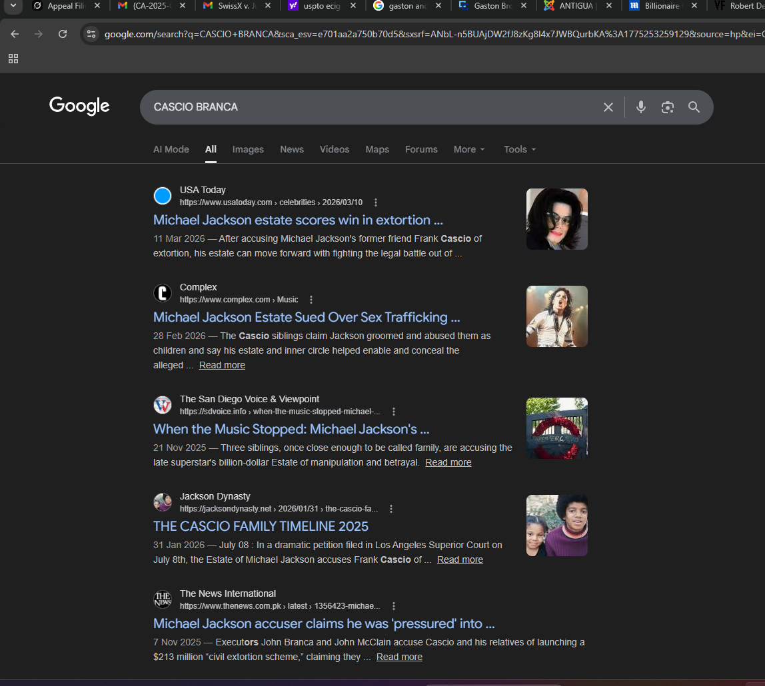
Task: Select the AI Mode tab
Action: click(171, 149)
